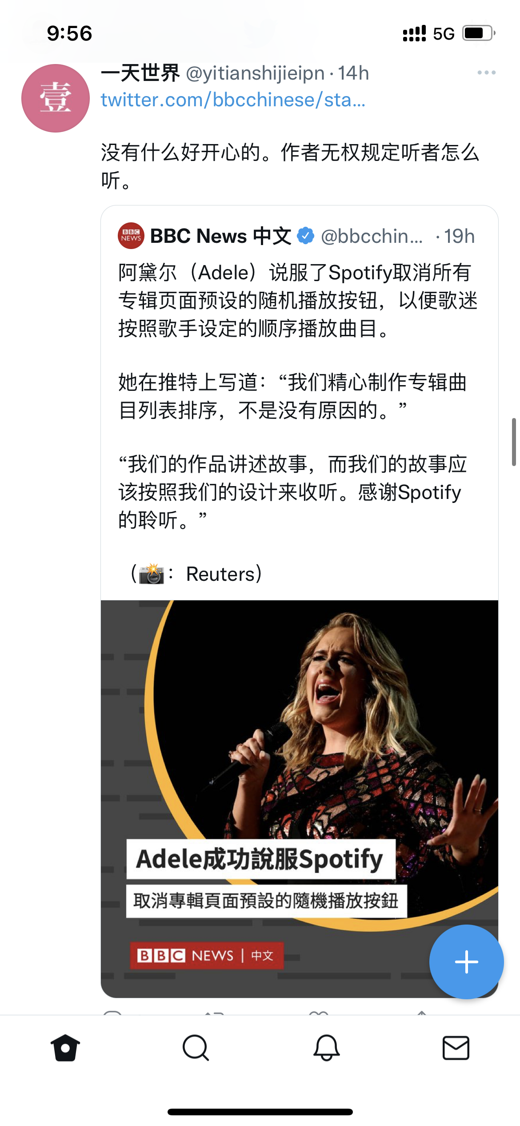Tap the gray scroll indicator bar

tap(514, 442)
